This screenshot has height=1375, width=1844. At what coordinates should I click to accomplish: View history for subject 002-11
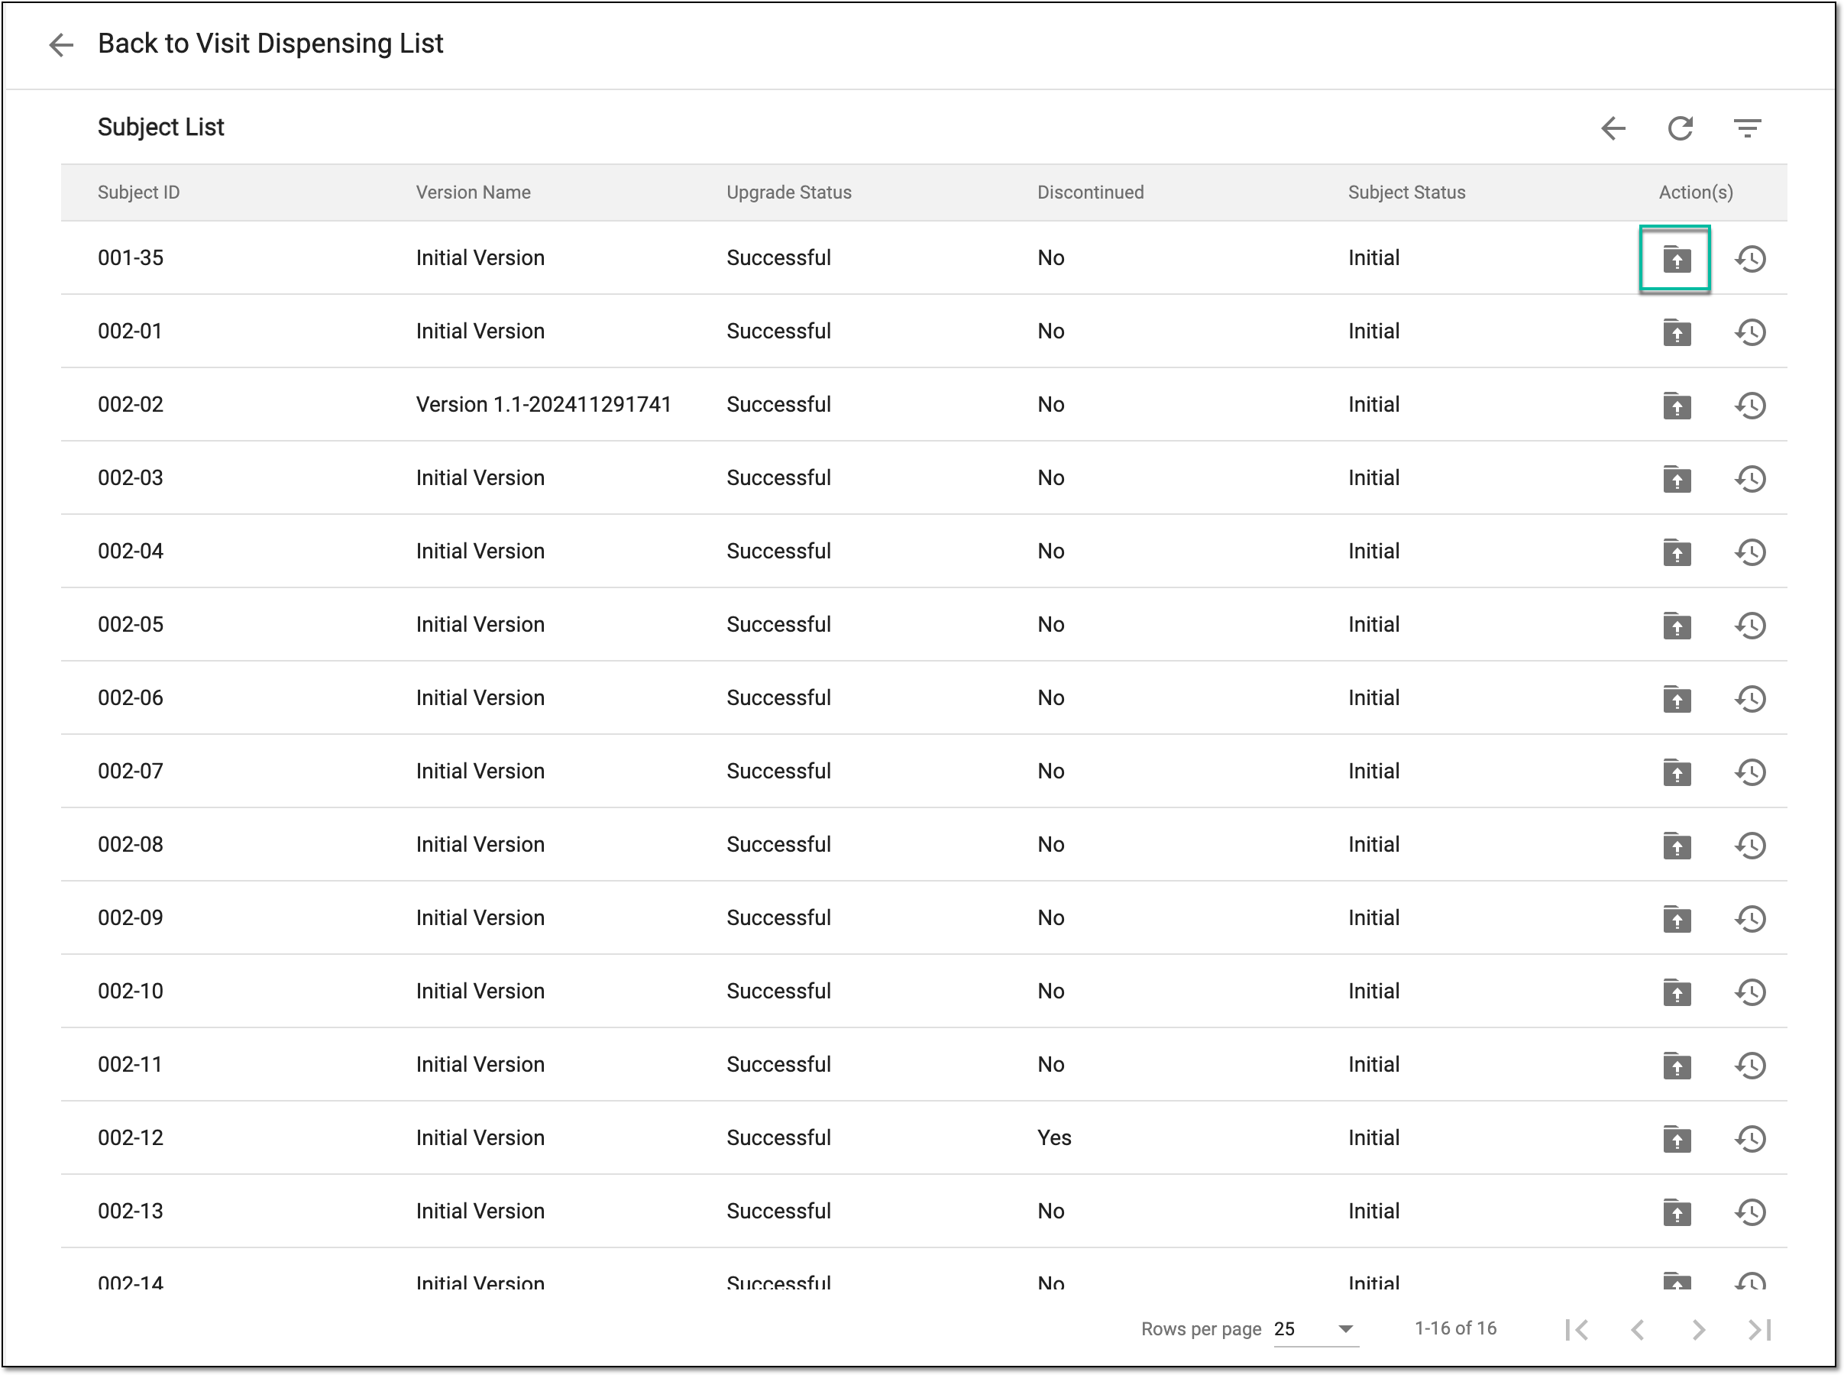[x=1749, y=1065]
